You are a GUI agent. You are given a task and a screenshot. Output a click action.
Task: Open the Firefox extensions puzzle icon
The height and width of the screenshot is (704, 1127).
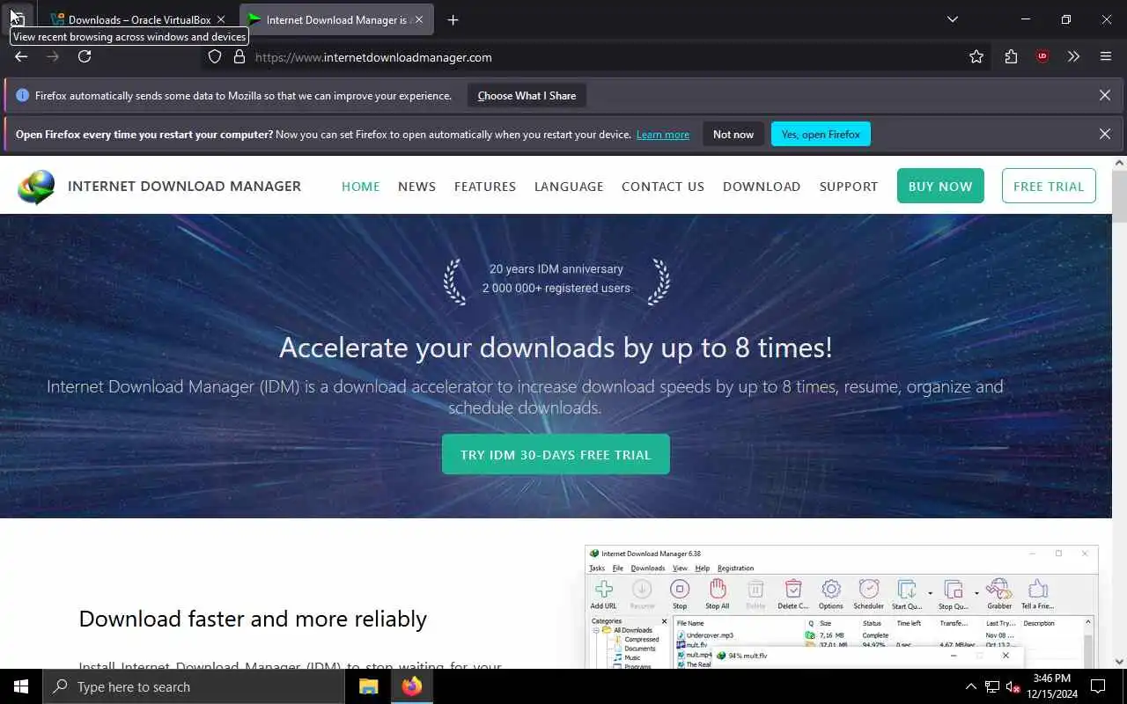coord(1011,56)
